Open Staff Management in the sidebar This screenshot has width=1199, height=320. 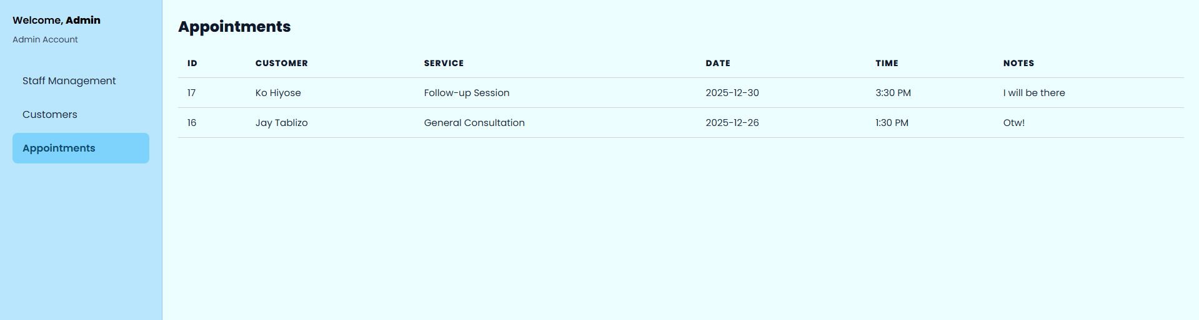69,81
